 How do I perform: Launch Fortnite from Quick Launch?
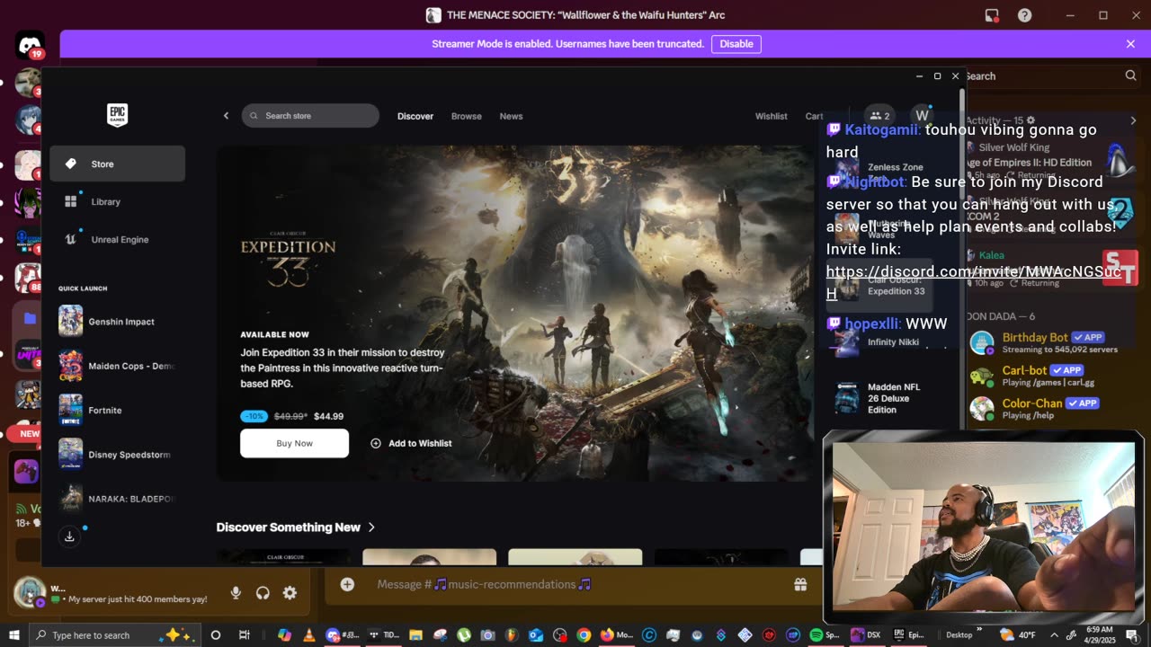(x=118, y=410)
